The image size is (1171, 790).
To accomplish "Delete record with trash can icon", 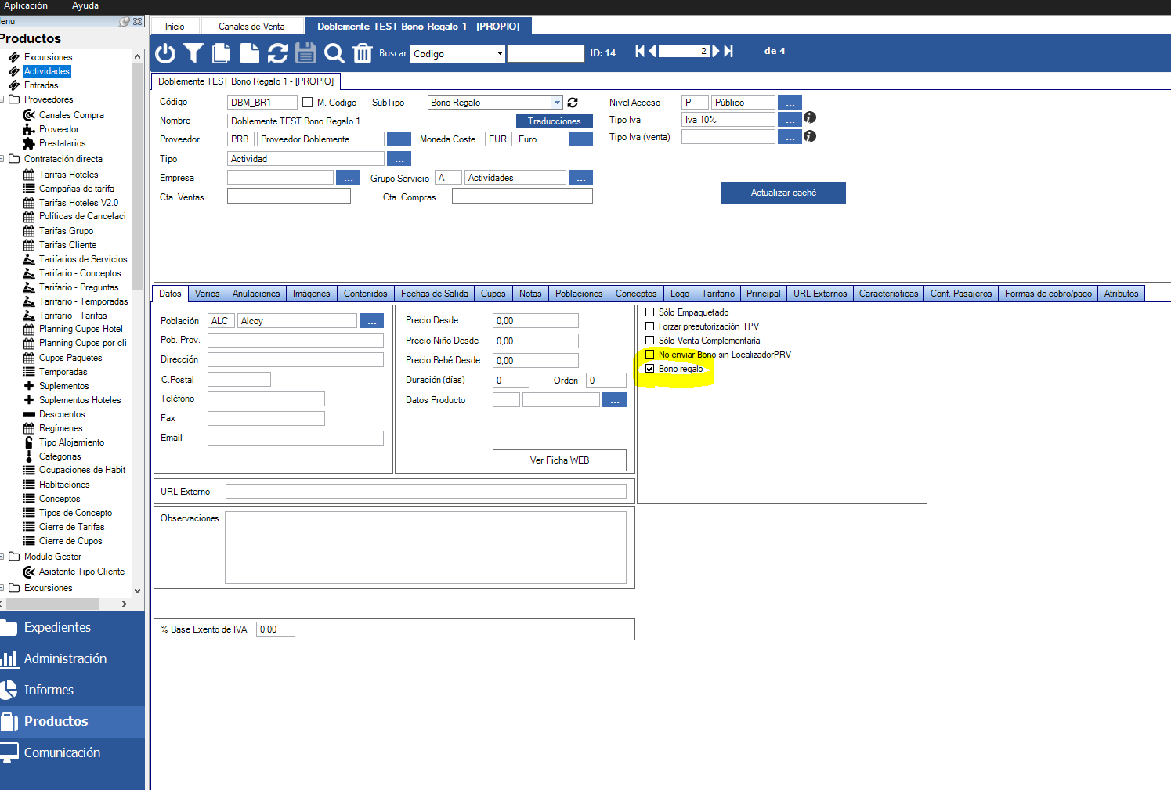I will (x=362, y=53).
